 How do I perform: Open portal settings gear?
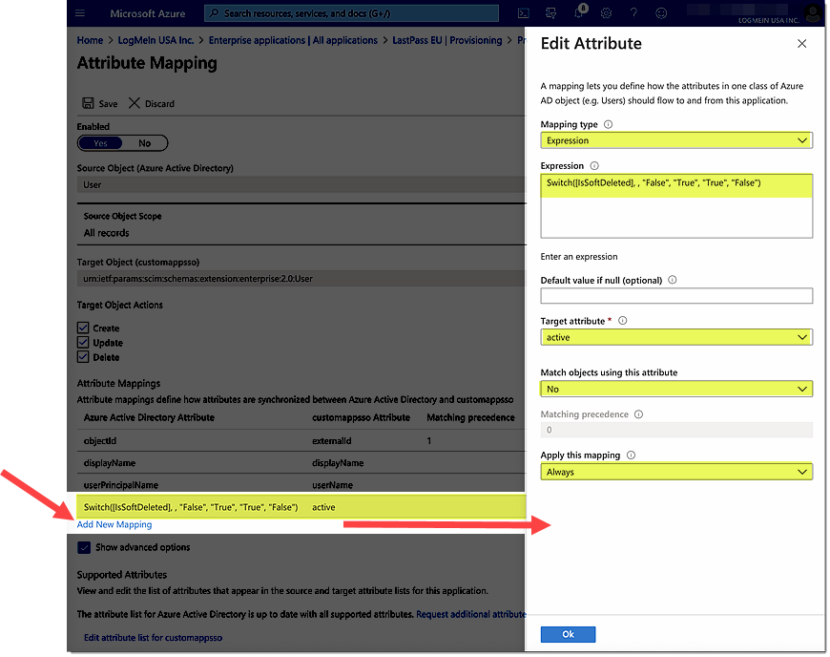(606, 13)
